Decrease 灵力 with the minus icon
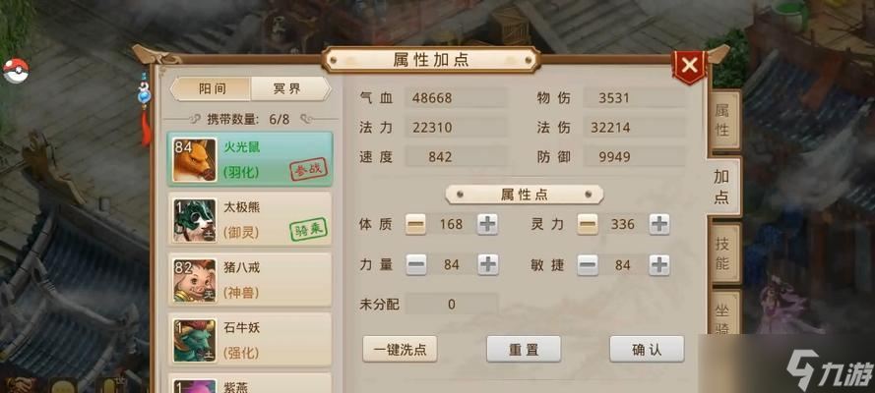This screenshot has height=393, width=875. pyautogui.click(x=588, y=224)
